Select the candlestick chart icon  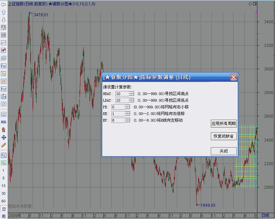click(4, 51)
